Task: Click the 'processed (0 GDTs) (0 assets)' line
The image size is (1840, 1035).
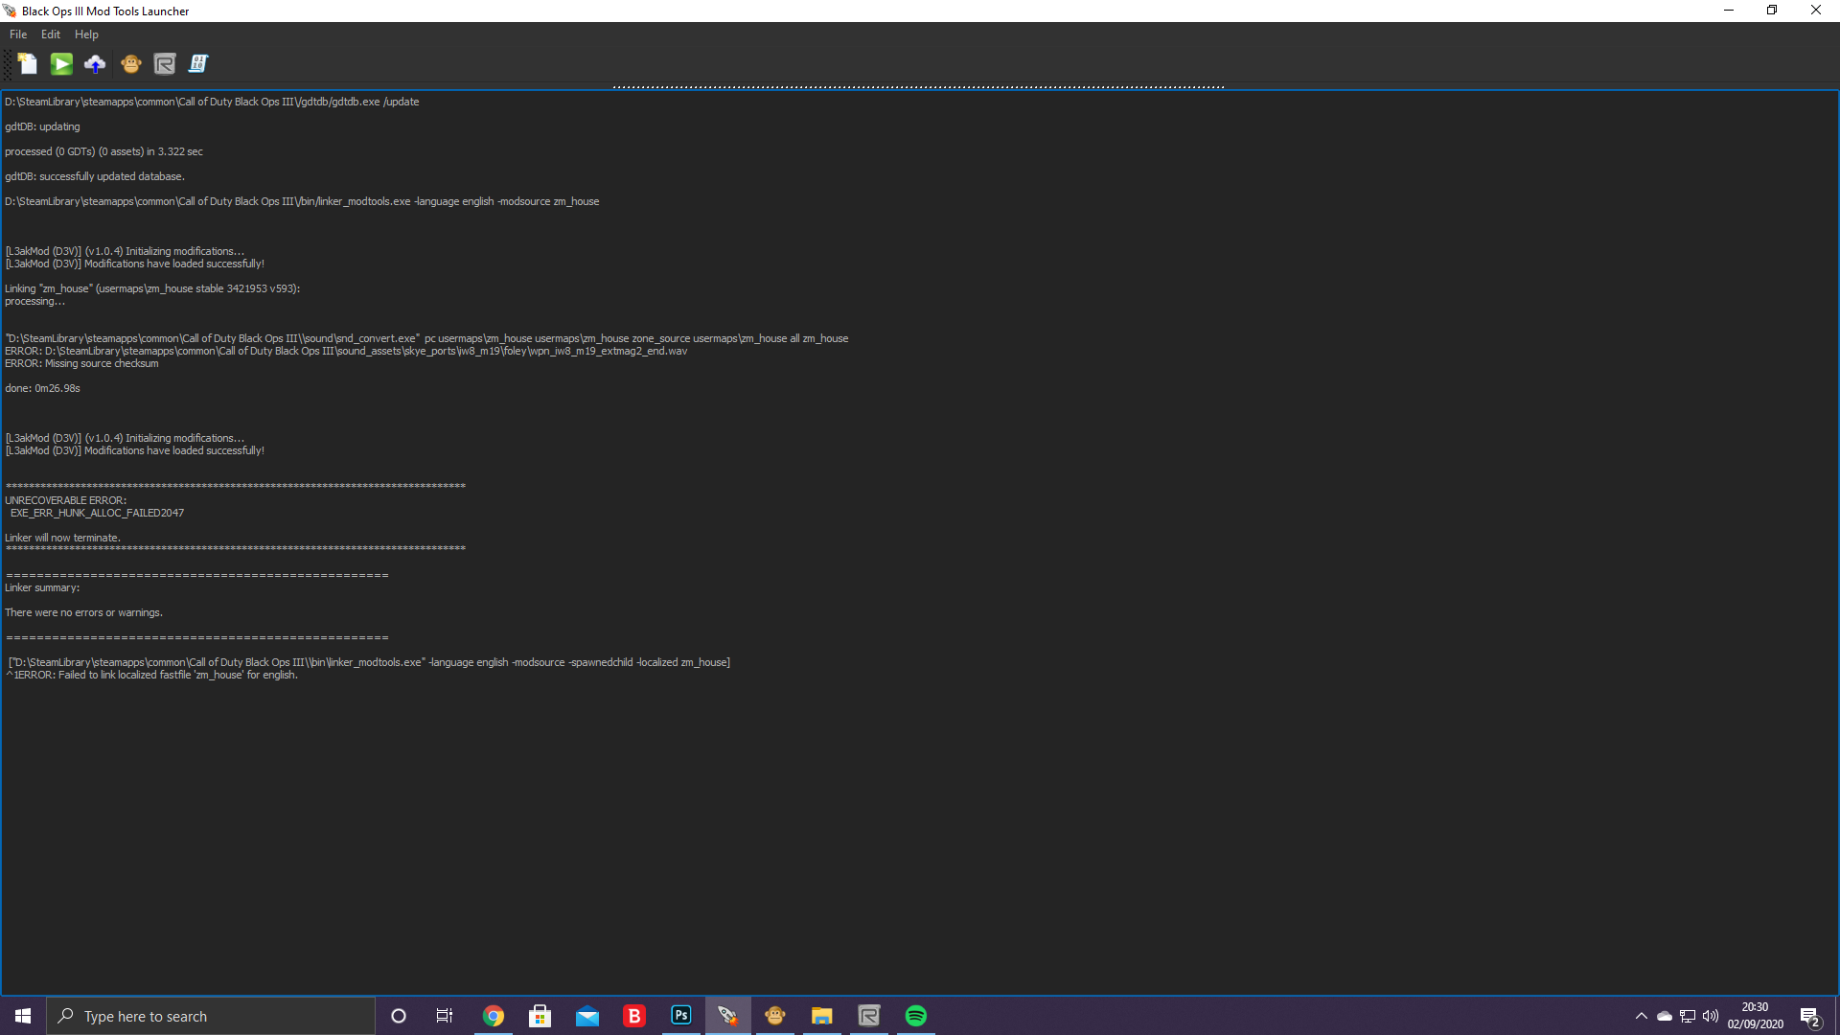Action: pos(103,151)
